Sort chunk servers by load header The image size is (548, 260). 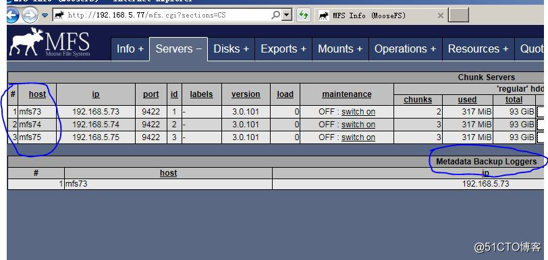[285, 94]
